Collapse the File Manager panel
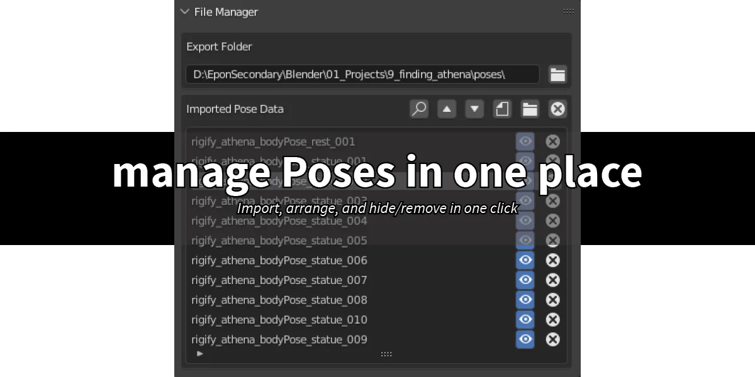This screenshot has width=755, height=377. click(x=185, y=11)
